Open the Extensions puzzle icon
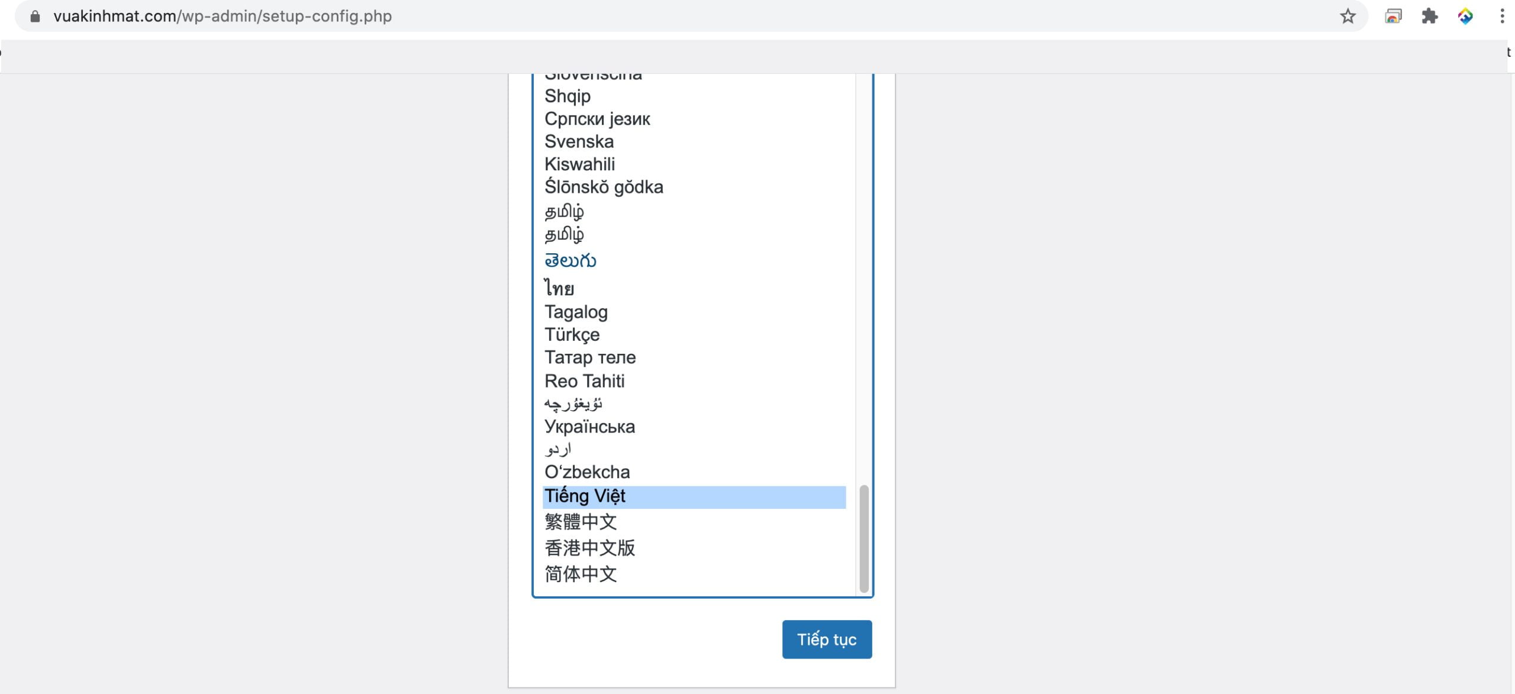Image resolution: width=1515 pixels, height=694 pixels. (1429, 16)
